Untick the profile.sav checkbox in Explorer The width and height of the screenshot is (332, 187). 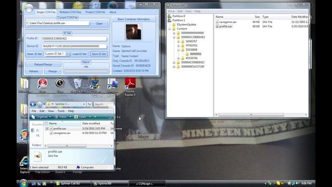47,128
